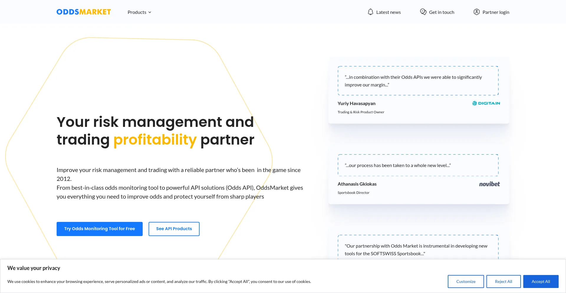Click the Get in touch chat icon

coord(423,12)
